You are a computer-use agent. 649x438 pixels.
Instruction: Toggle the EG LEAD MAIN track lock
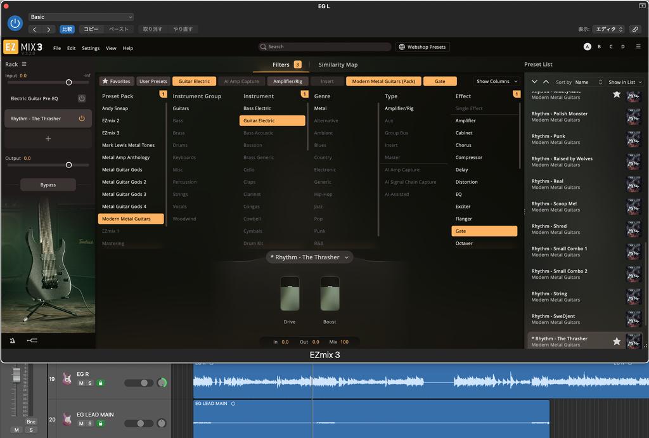pos(100,423)
